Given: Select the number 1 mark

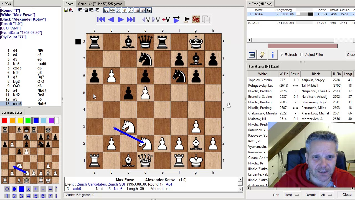Looking at the screenshot, I should click(7, 196).
